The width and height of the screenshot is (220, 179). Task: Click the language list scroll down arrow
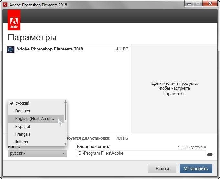coord(65,144)
